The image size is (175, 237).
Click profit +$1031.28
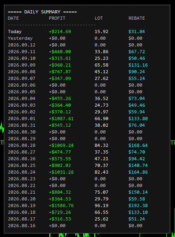(x=61, y=172)
